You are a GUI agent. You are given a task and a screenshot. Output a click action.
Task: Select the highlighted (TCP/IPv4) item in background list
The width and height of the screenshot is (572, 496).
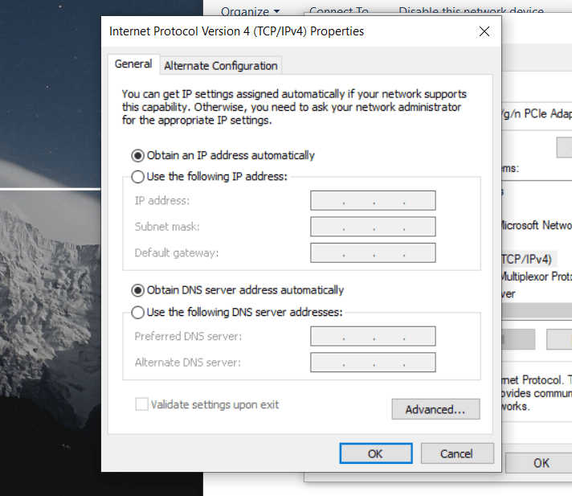527,259
